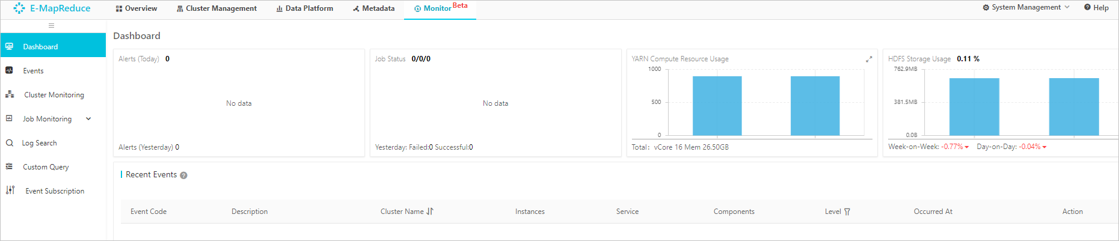Click the Event Code column header
Image resolution: width=1119 pixels, height=241 pixels.
149,212
